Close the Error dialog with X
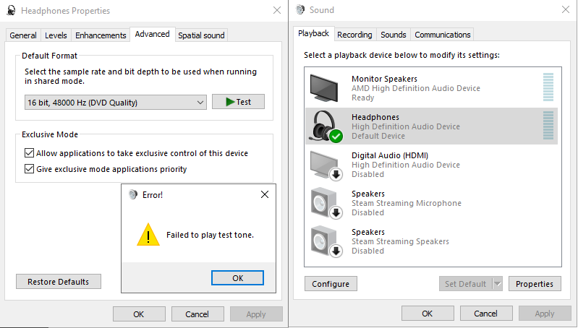 265,194
